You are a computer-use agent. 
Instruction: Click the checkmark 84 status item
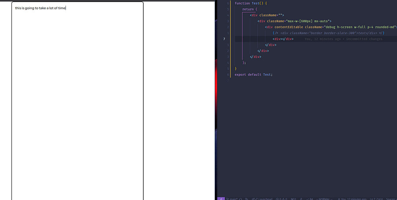click(309, 199)
